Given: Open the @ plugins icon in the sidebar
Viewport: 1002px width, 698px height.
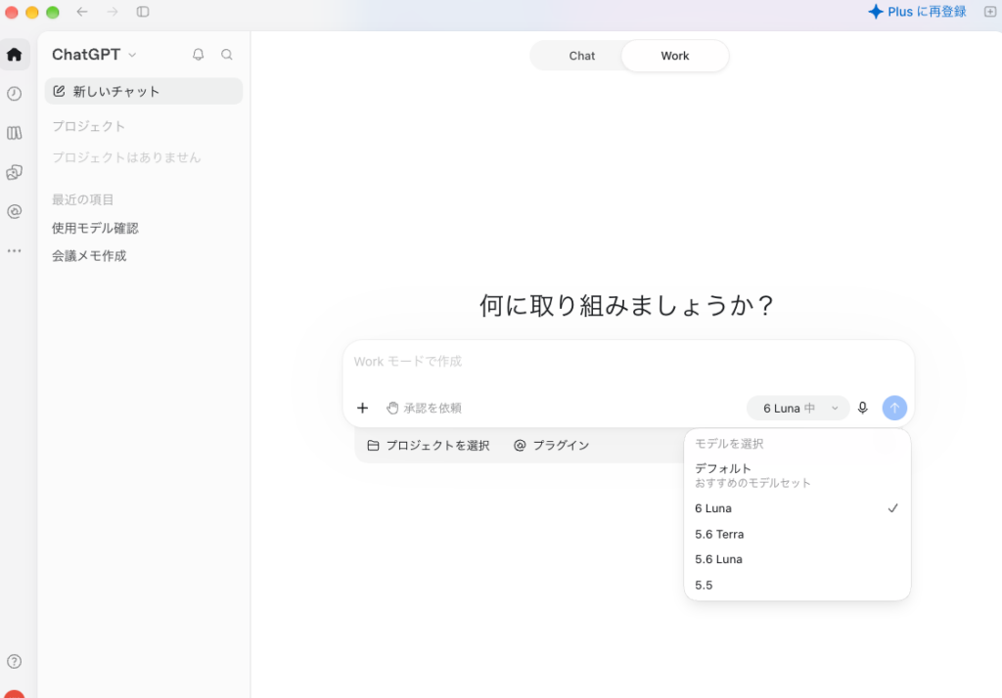Looking at the screenshot, I should tap(14, 211).
